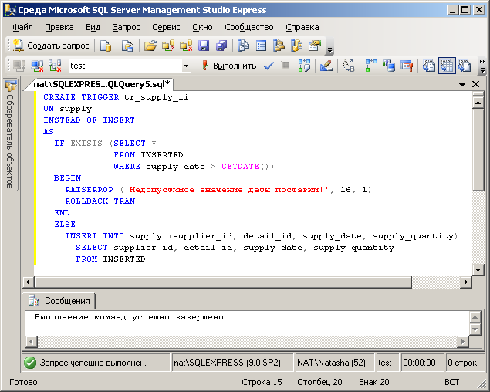Click the editor vertical scrollbar thumb

click(478, 150)
